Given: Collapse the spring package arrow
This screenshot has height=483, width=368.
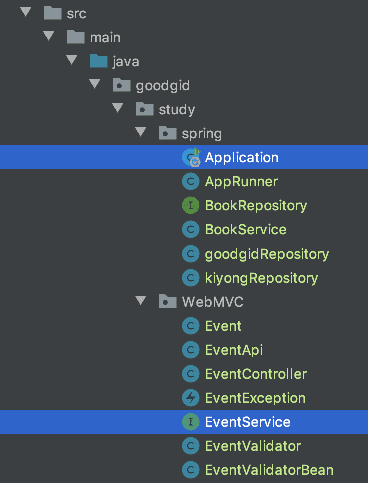Looking at the screenshot, I should point(141,132).
